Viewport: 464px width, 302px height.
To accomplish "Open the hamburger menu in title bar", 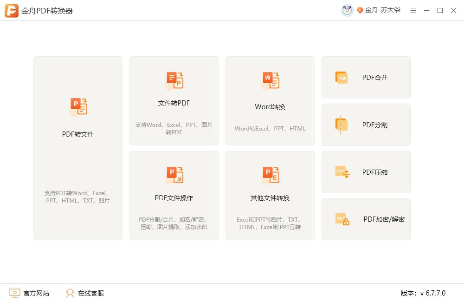I will pos(413,10).
